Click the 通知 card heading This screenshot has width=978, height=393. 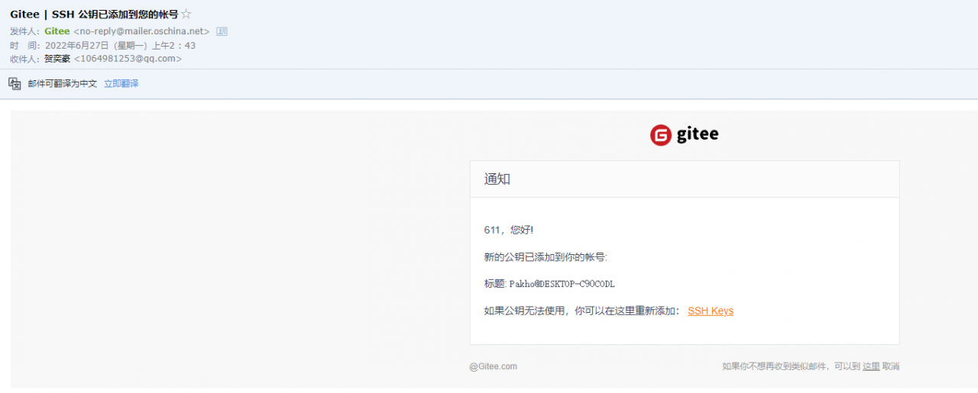coord(497,179)
